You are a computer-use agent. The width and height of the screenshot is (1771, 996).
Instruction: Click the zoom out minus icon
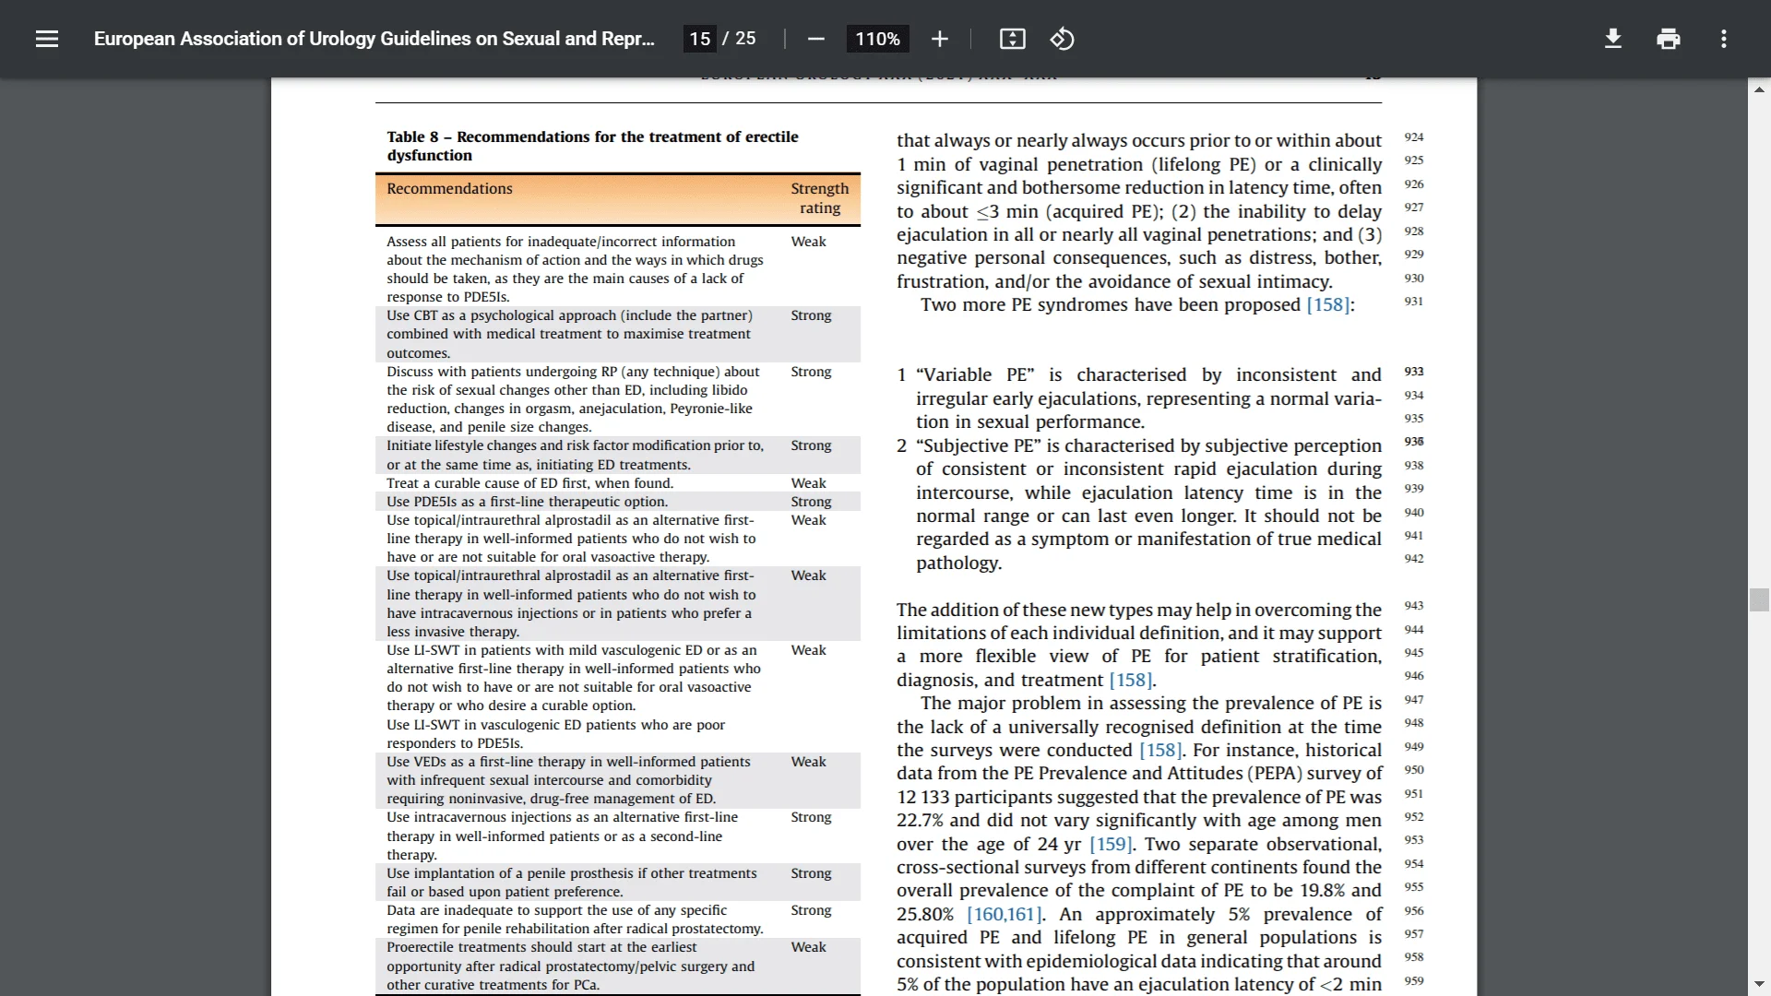tap(815, 39)
